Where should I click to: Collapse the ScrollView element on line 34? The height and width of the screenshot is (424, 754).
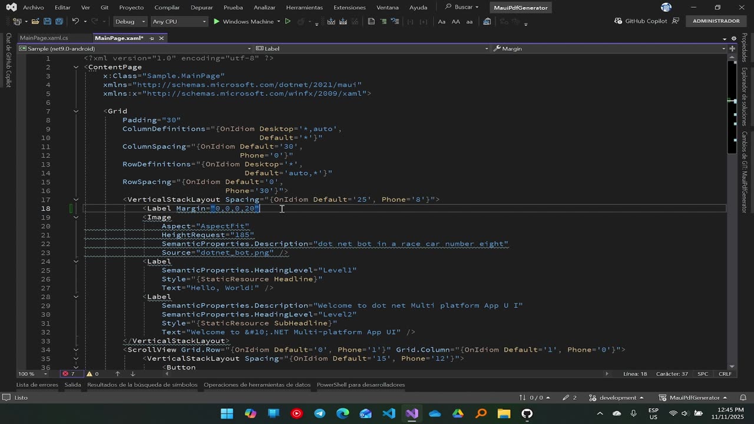point(76,350)
